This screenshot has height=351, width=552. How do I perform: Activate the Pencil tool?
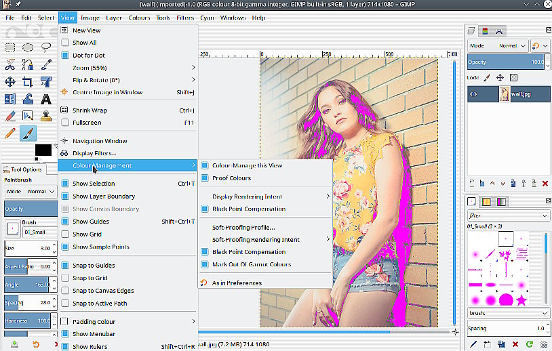[10, 133]
